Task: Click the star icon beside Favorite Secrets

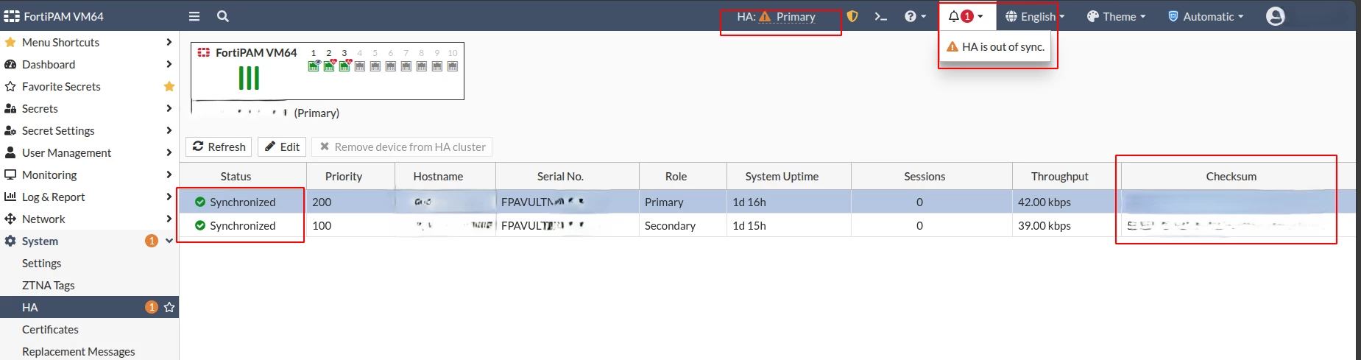Action: click(x=169, y=86)
